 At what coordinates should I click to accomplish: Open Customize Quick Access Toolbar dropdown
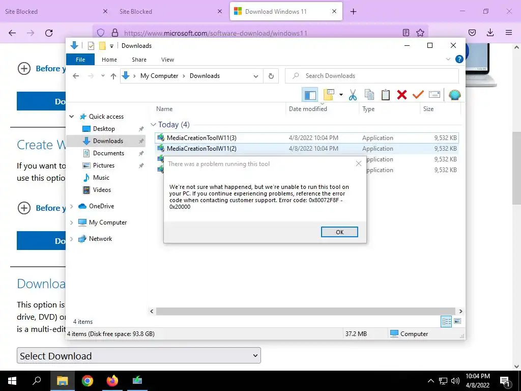111,46
